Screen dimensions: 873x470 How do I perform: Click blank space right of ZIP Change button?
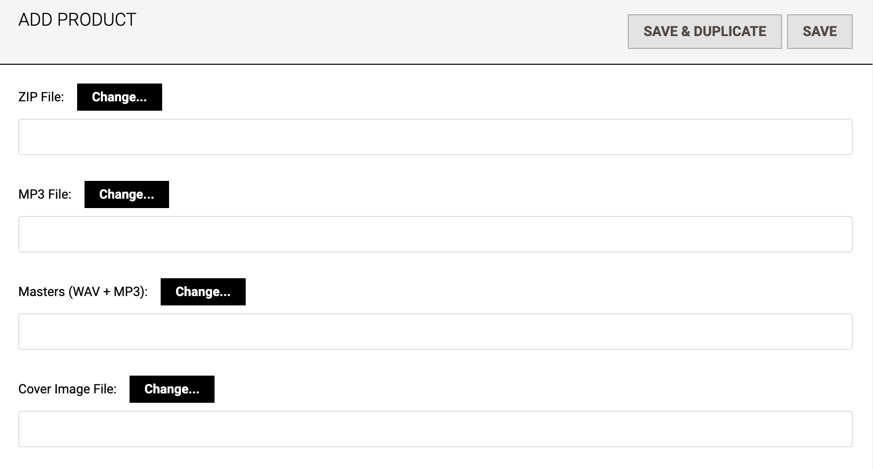(x=445, y=97)
